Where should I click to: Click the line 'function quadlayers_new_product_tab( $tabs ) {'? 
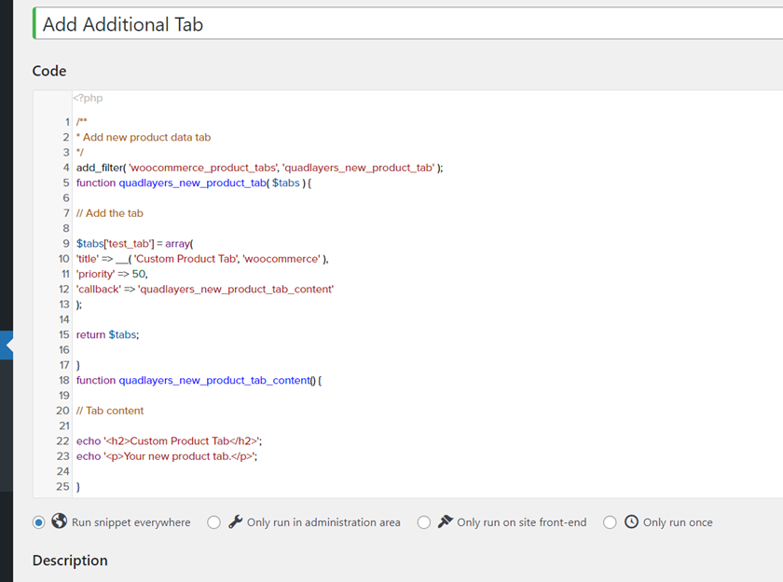[x=194, y=183]
